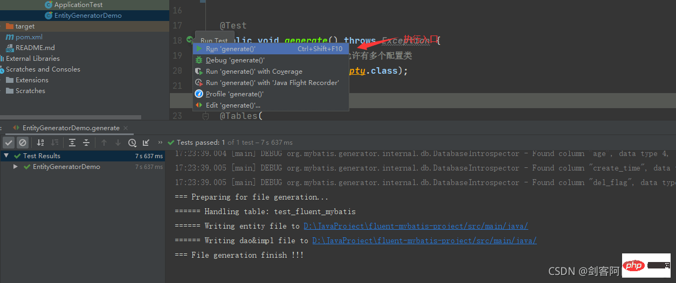
Task: Choose Profile 'generate()' menu entry
Action: click(x=271, y=94)
